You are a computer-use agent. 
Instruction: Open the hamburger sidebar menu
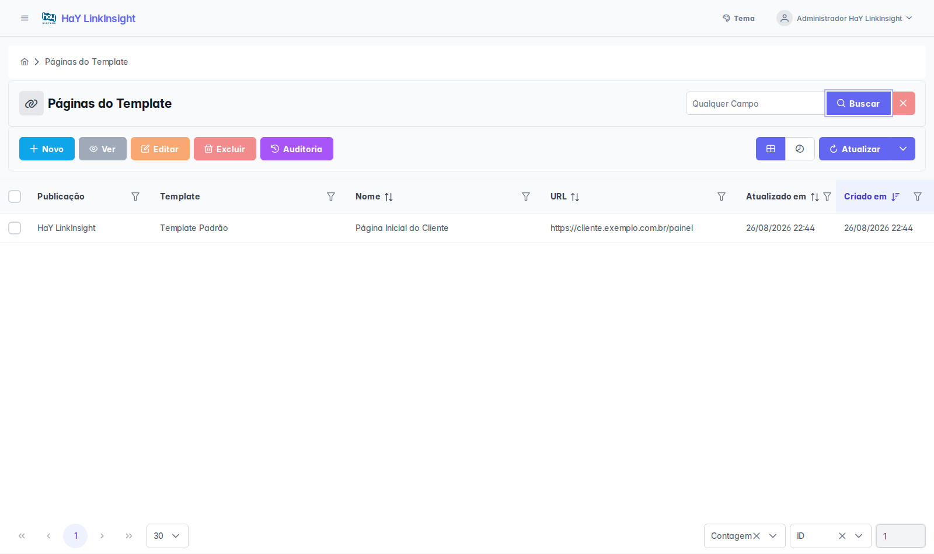[25, 18]
